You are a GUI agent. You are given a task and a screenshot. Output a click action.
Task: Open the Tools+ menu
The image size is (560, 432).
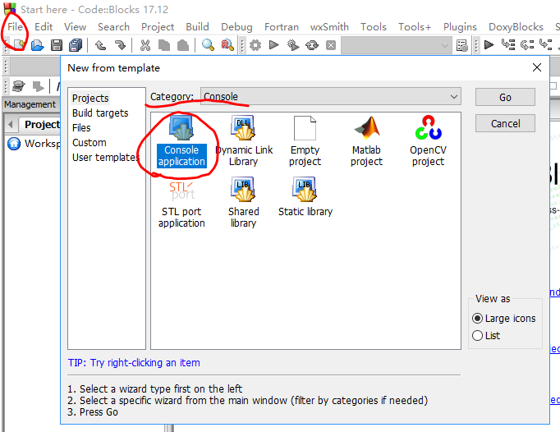coord(415,27)
